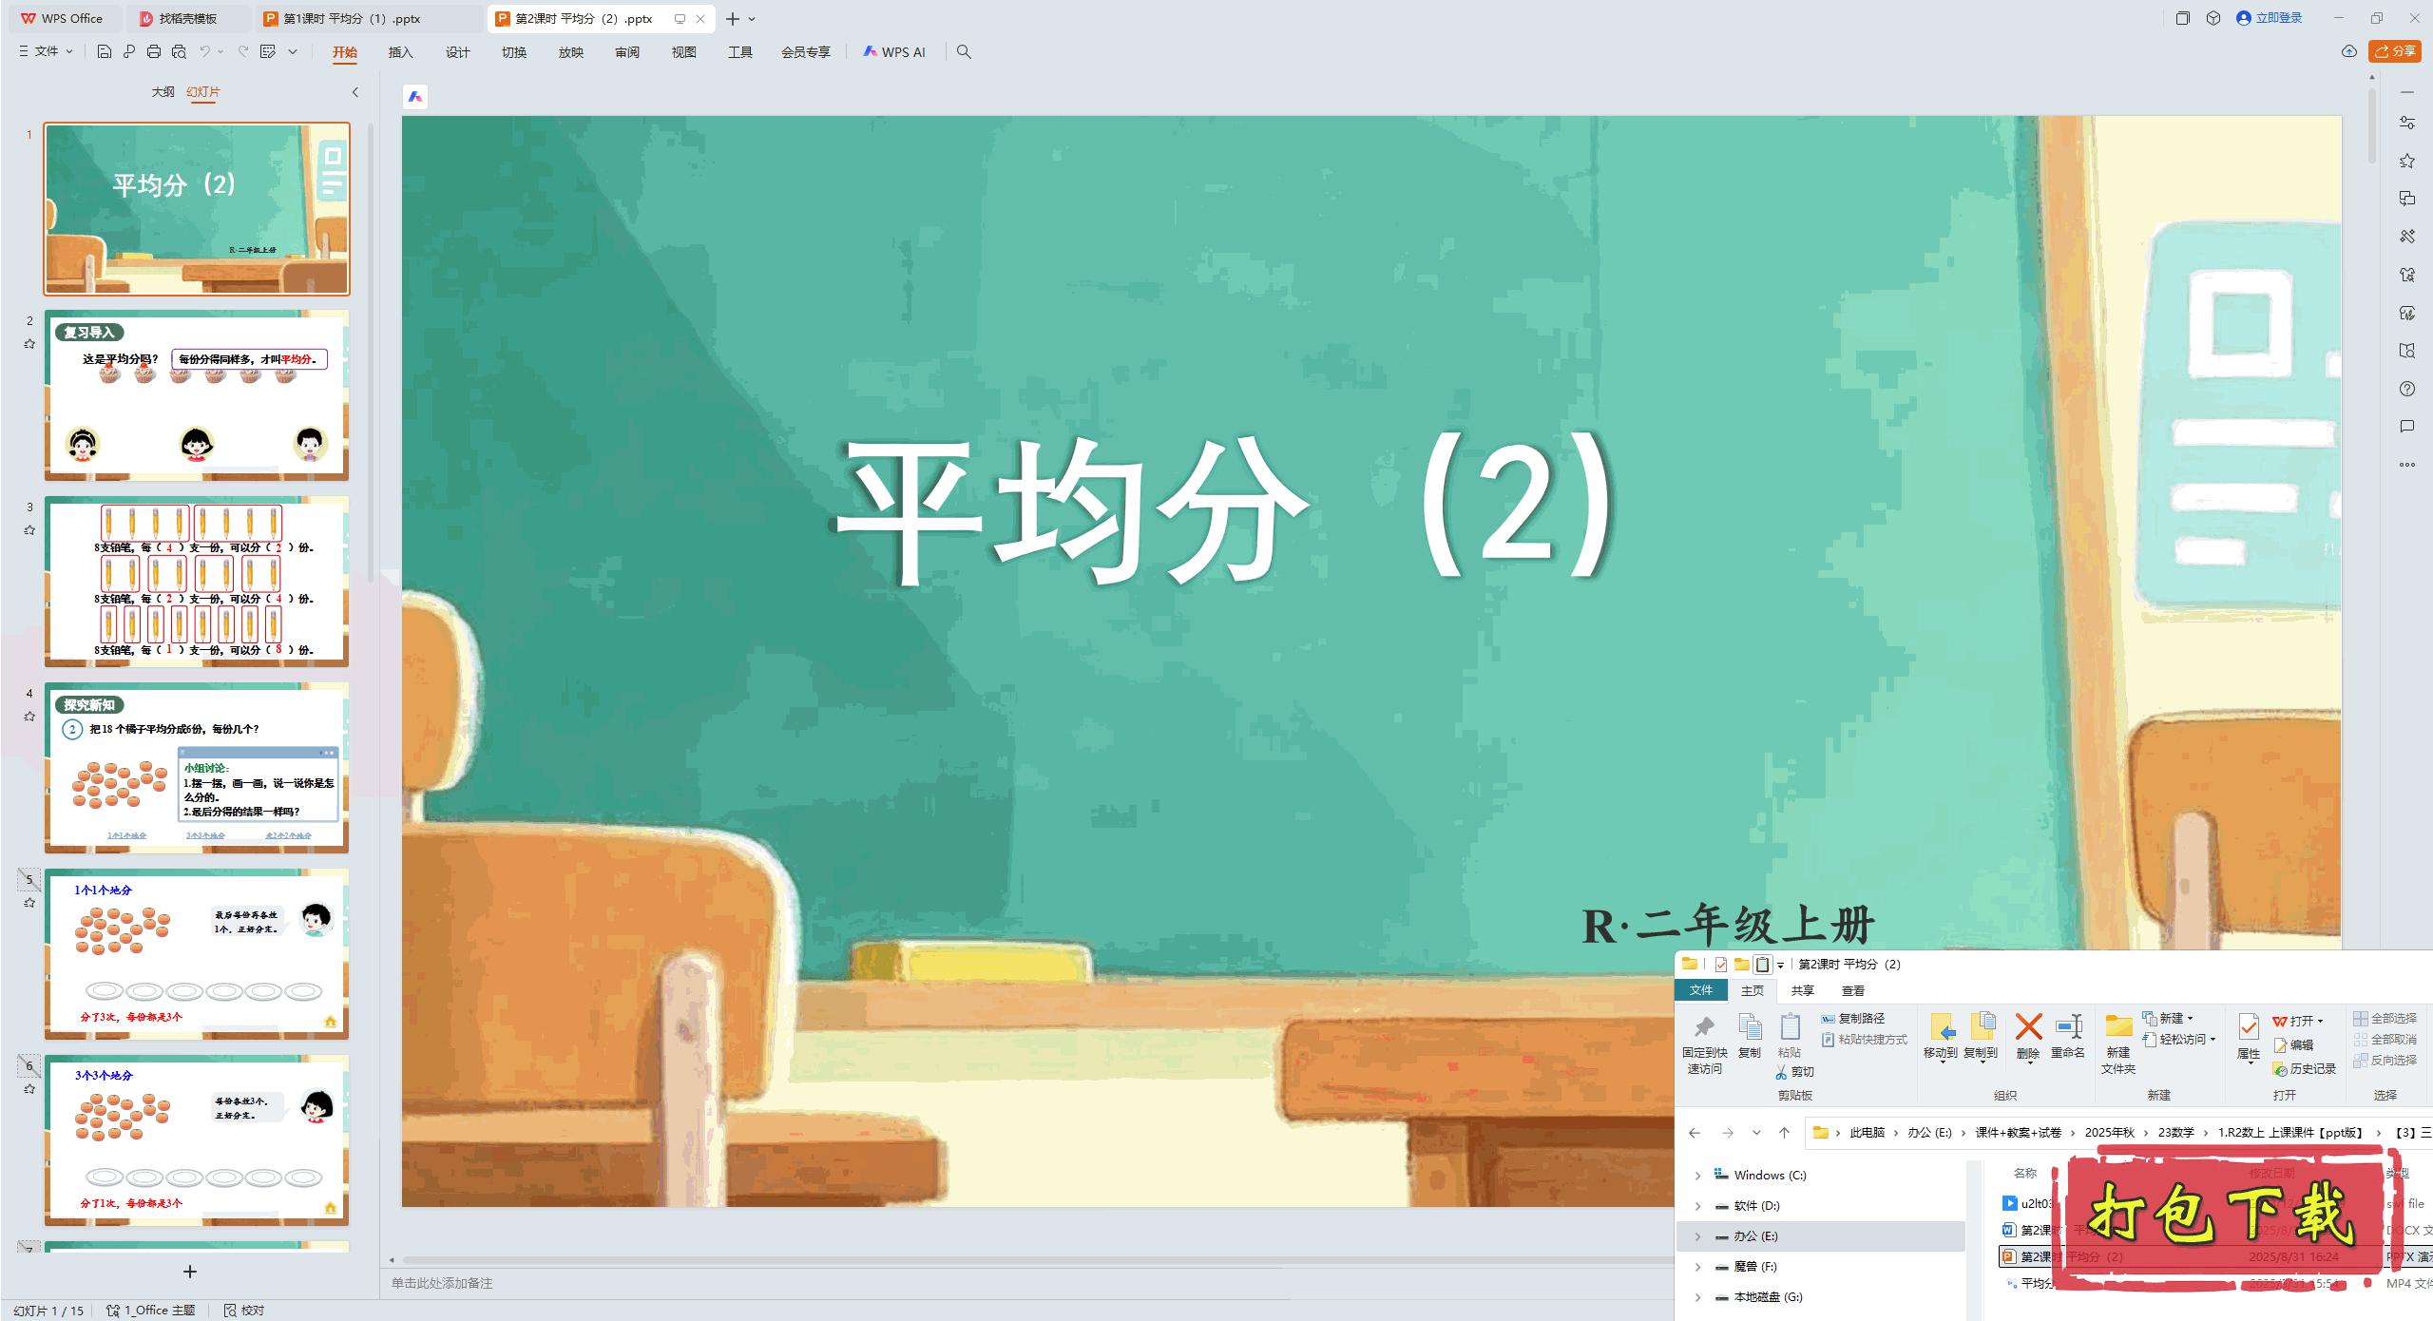Click the cloud sync icon near Share

(x=2349, y=51)
